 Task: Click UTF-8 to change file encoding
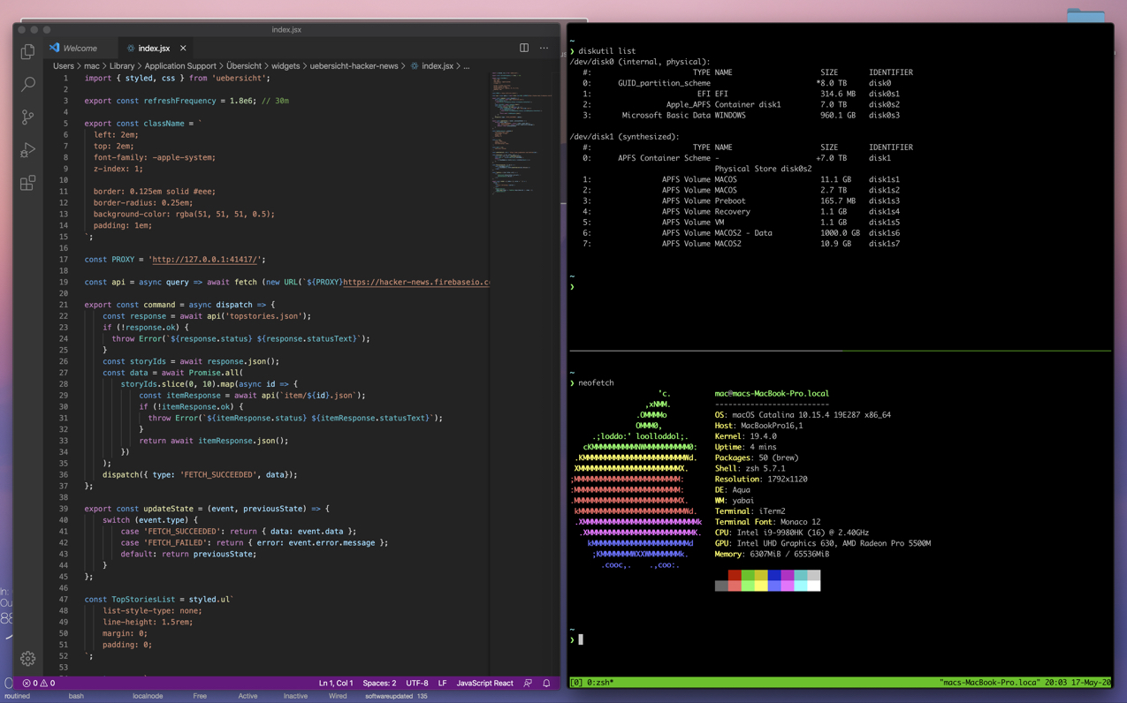(415, 683)
